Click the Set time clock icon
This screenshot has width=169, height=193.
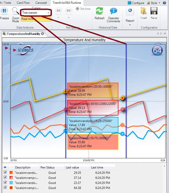point(77,9)
